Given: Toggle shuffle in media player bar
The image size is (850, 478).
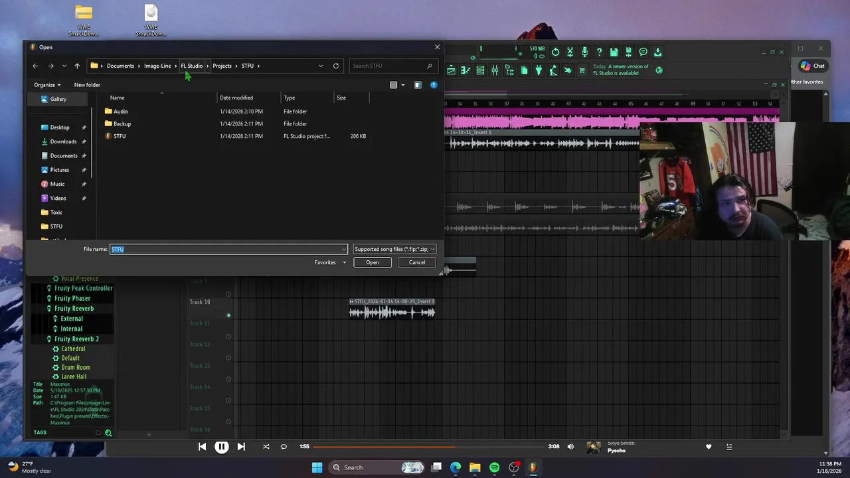Looking at the screenshot, I should (x=266, y=447).
